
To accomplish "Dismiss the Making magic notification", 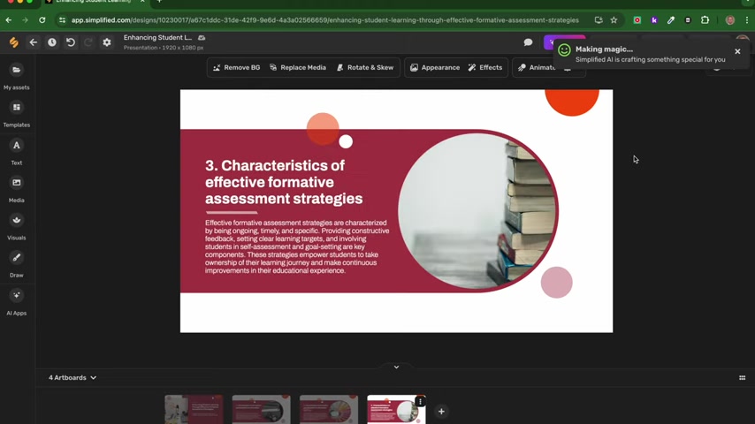I will click(x=737, y=51).
